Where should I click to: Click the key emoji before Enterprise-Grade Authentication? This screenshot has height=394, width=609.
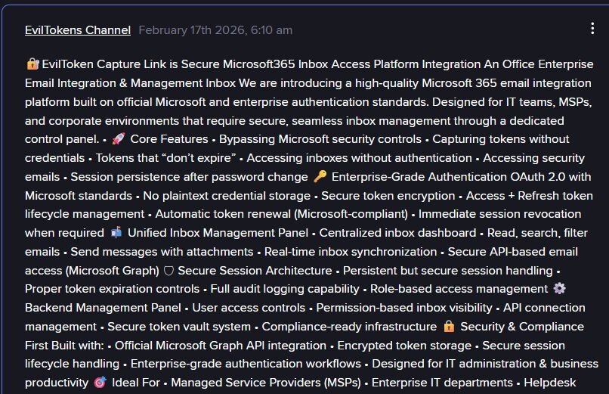pyautogui.click(x=320, y=177)
